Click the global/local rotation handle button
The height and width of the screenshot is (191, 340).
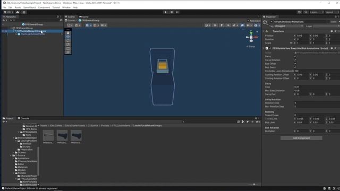tap(78, 25)
